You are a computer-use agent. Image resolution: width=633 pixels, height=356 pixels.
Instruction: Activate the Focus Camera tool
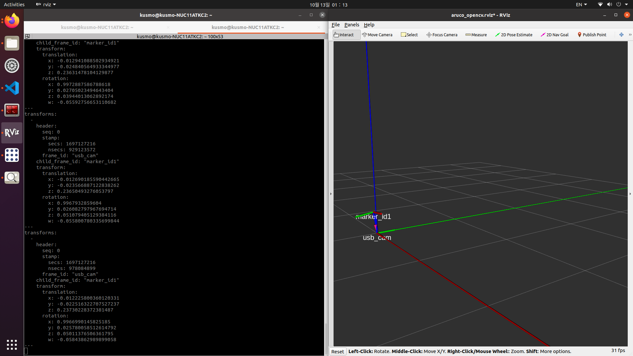(x=442, y=35)
